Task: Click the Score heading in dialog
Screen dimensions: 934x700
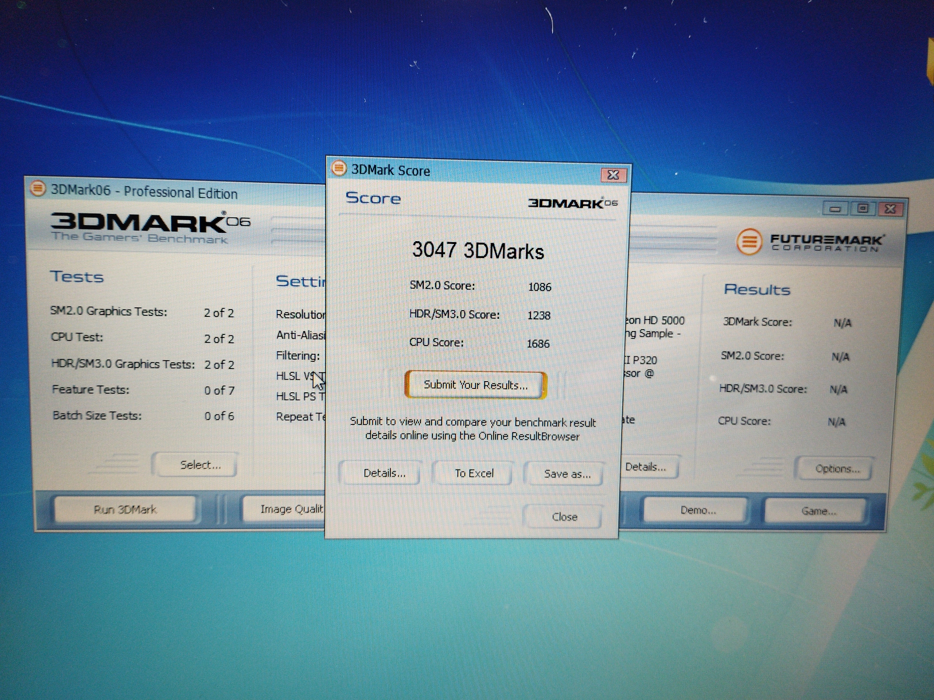Action: click(373, 198)
